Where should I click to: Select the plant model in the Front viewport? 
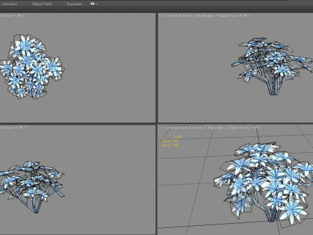click(272, 66)
